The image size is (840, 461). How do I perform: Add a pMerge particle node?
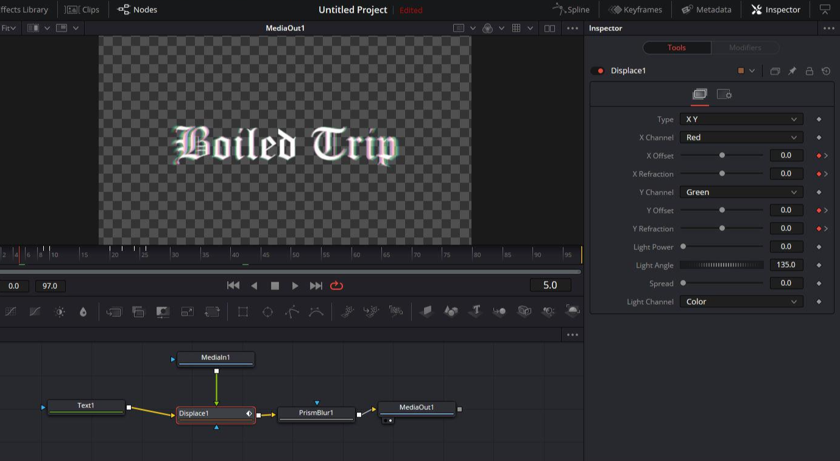(372, 311)
